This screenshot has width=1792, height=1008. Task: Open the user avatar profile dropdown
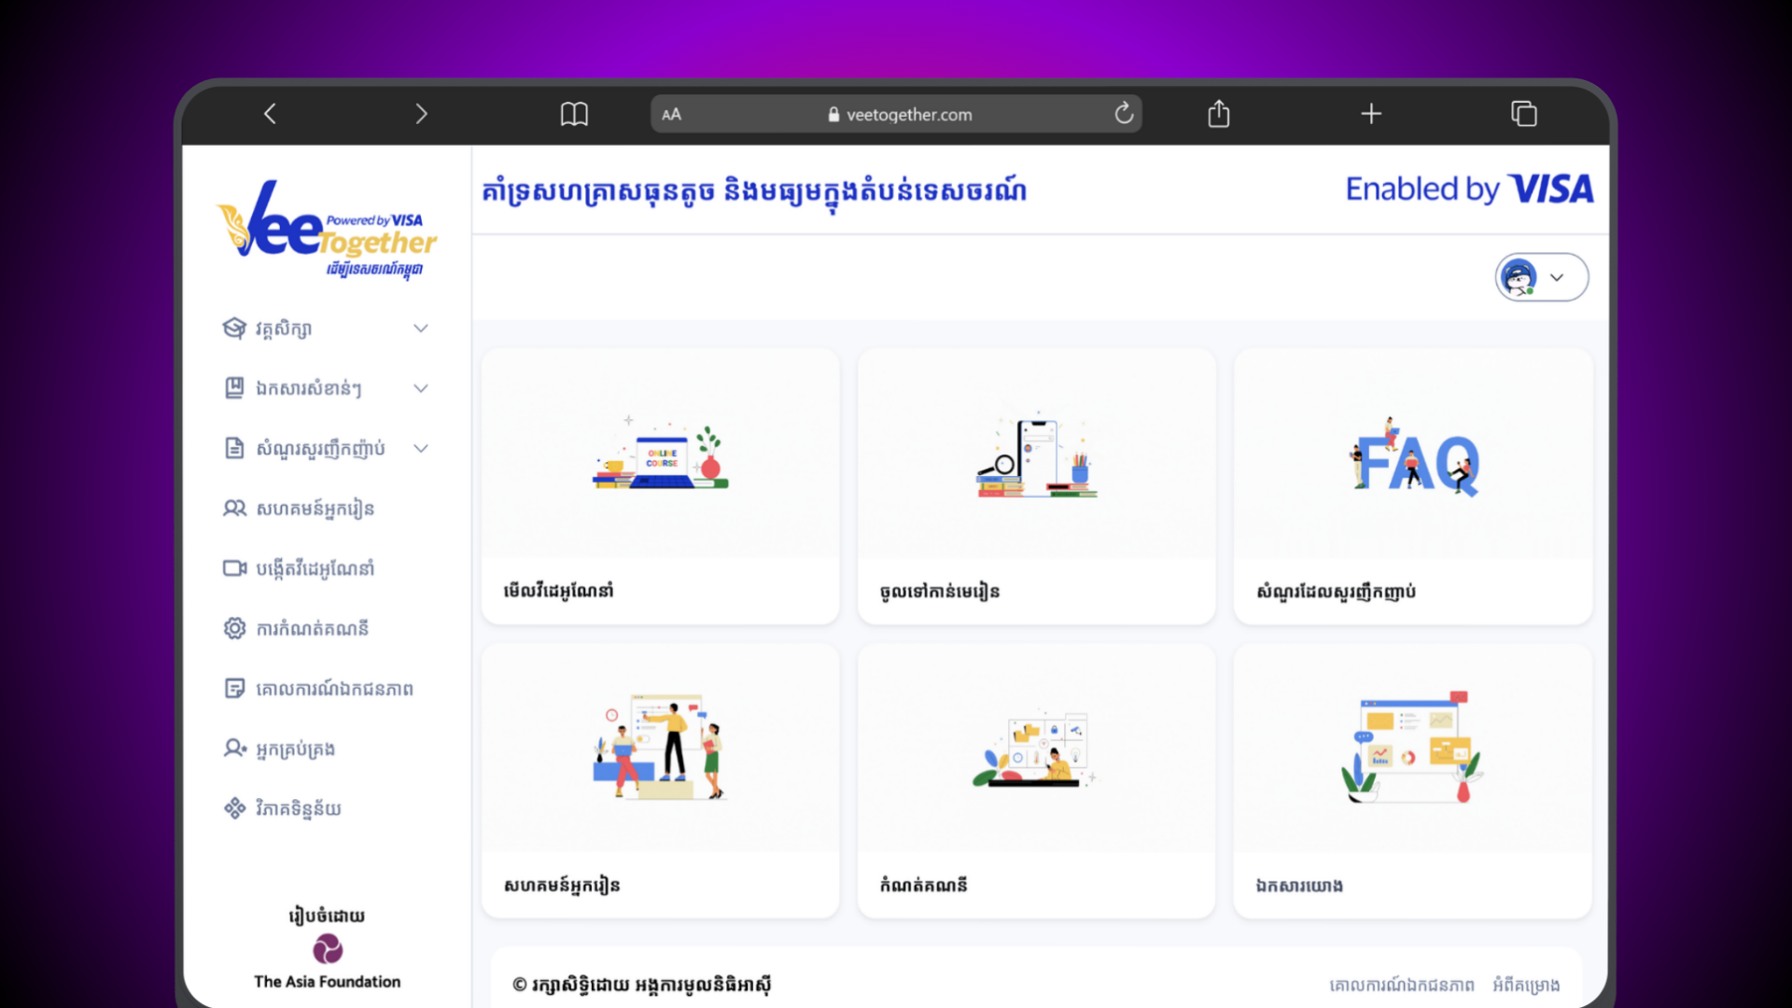[1541, 277]
